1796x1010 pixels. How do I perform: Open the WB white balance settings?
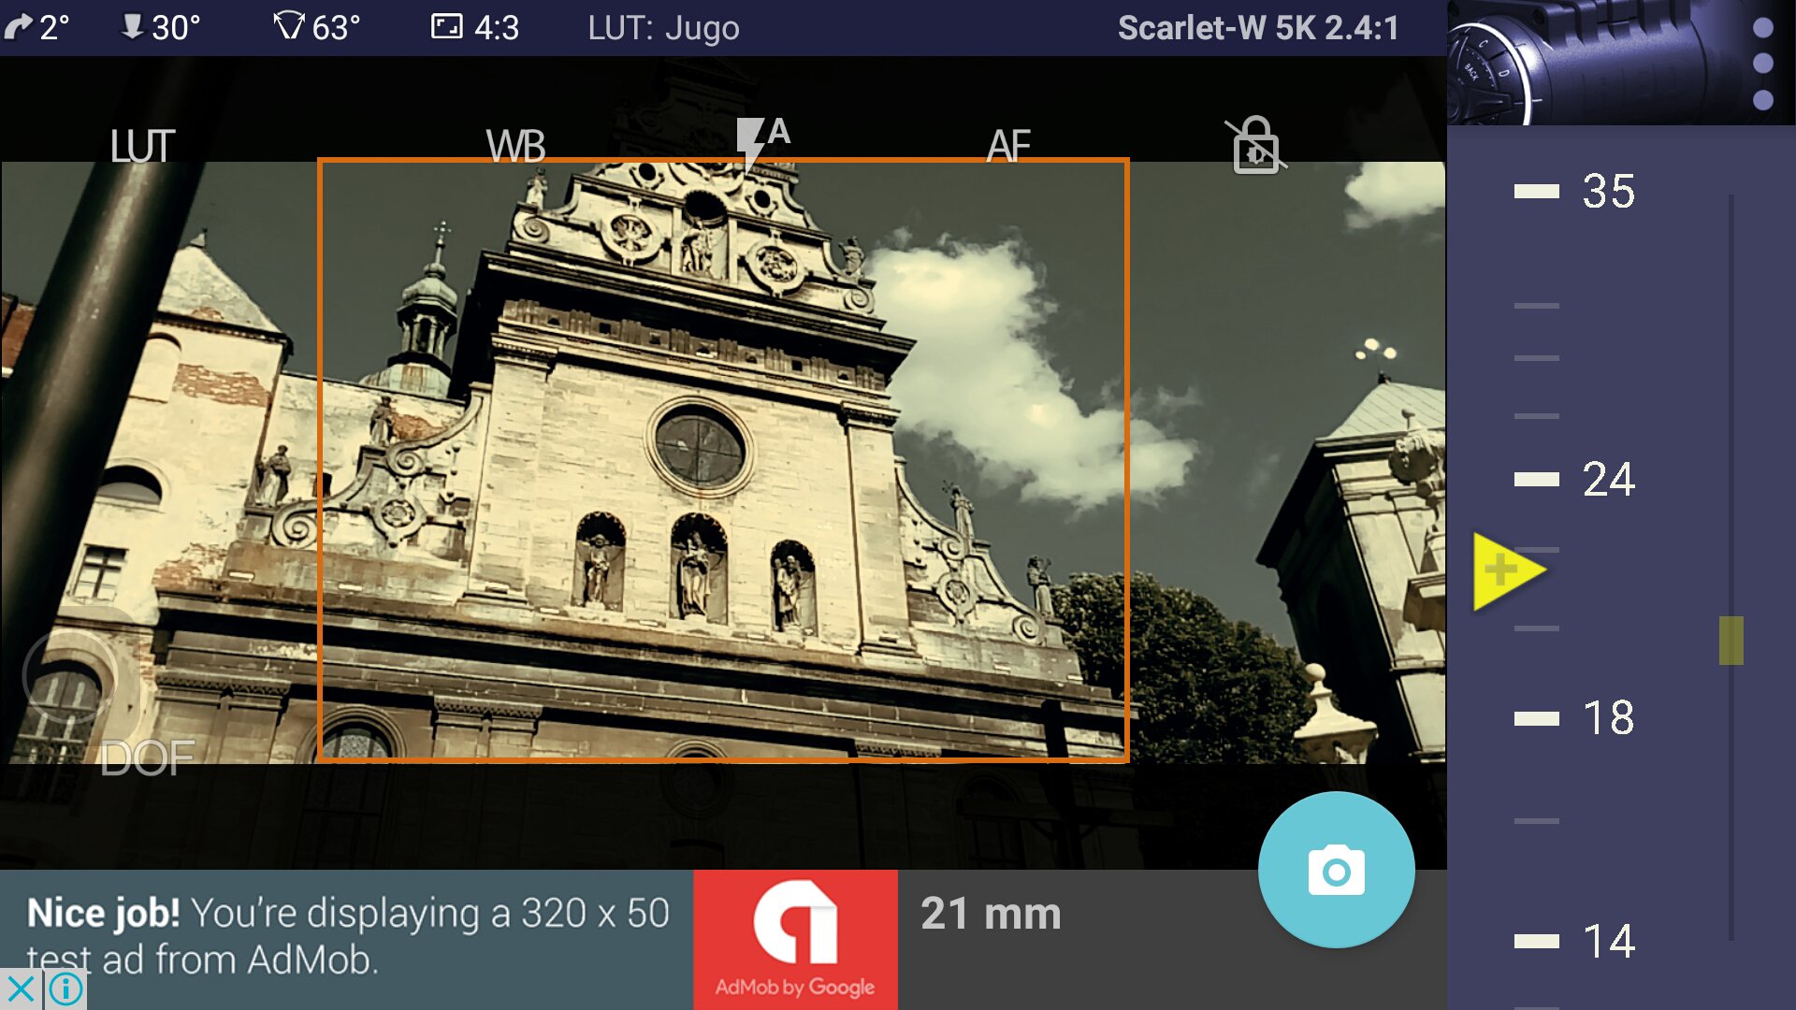click(x=515, y=146)
